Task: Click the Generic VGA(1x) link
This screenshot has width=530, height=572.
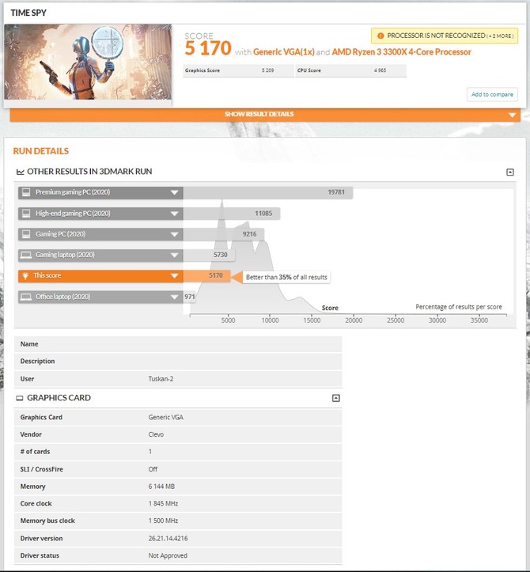Action: [x=283, y=51]
